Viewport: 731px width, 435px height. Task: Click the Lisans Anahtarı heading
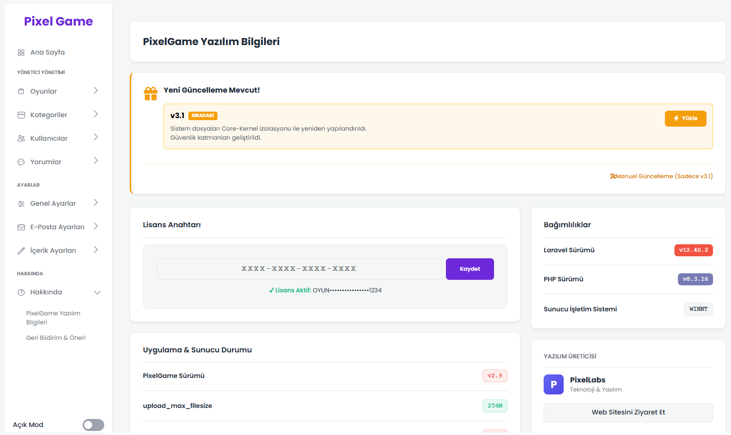point(172,225)
